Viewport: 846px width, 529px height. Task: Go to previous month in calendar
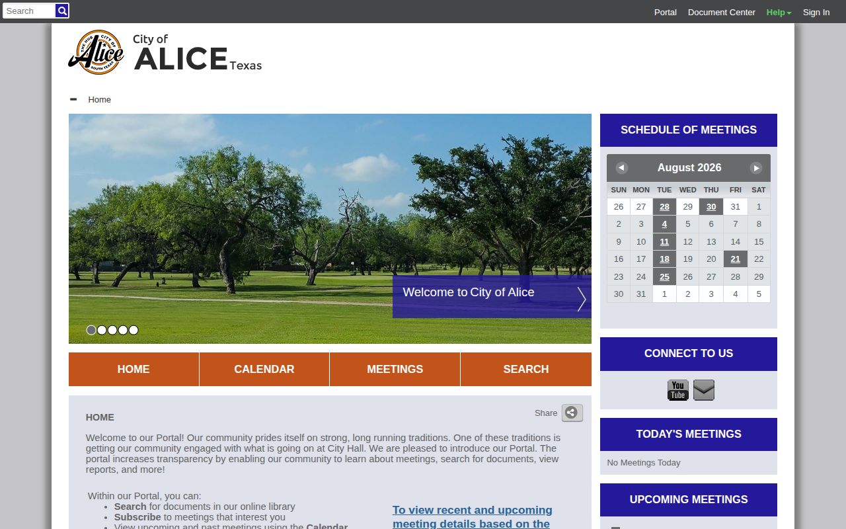(x=621, y=168)
